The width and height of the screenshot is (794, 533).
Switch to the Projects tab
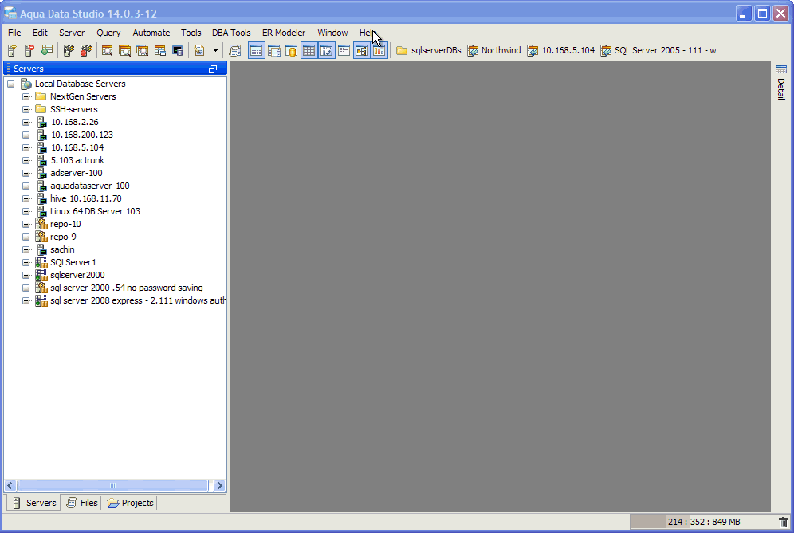click(130, 503)
